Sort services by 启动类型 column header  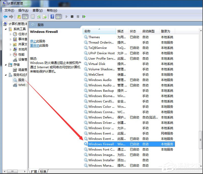148,31
